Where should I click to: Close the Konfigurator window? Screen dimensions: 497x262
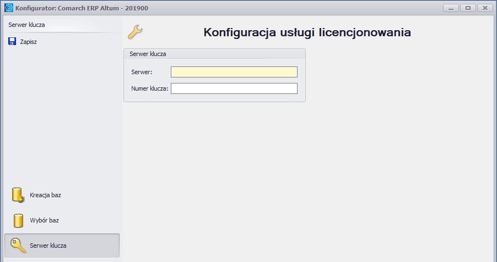coord(485,8)
